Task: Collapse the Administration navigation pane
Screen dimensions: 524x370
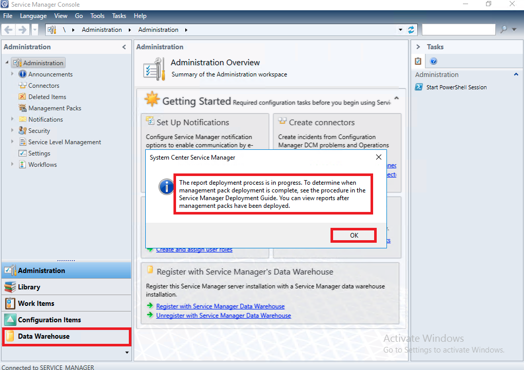Action: coord(124,47)
